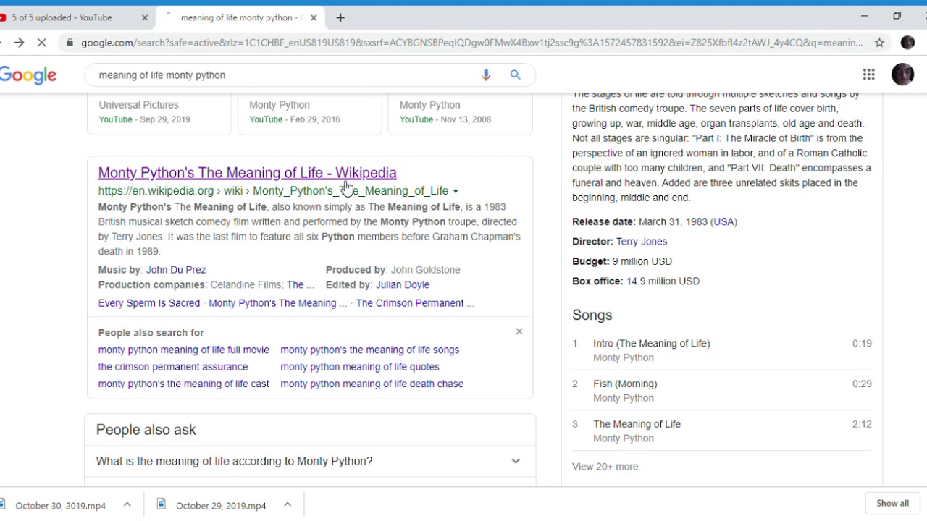Screen dimensions: 927x521
Task: Click the voice search microphone icon
Action: click(x=486, y=75)
